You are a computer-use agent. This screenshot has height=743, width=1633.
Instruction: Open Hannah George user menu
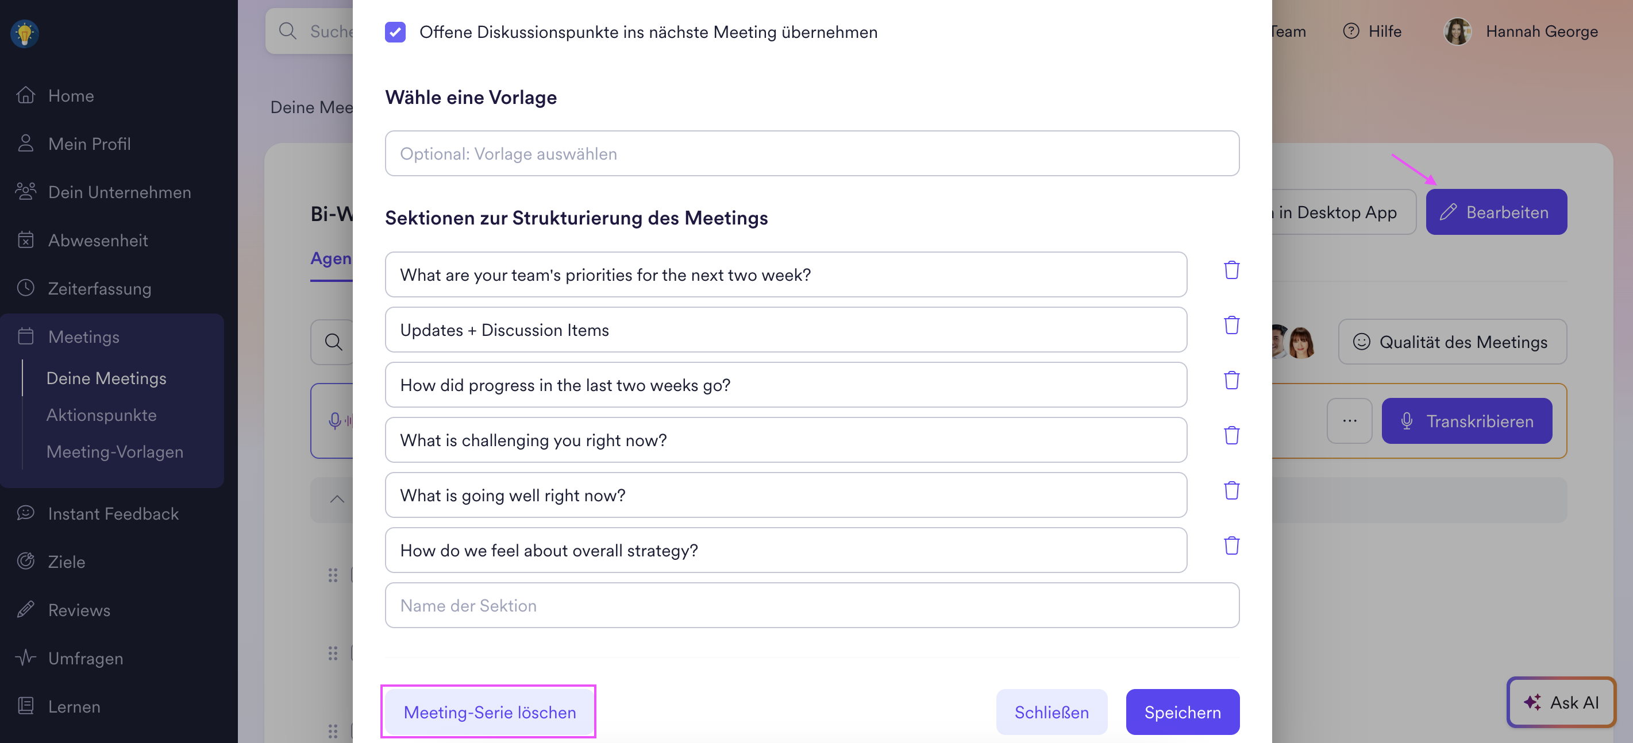point(1520,31)
